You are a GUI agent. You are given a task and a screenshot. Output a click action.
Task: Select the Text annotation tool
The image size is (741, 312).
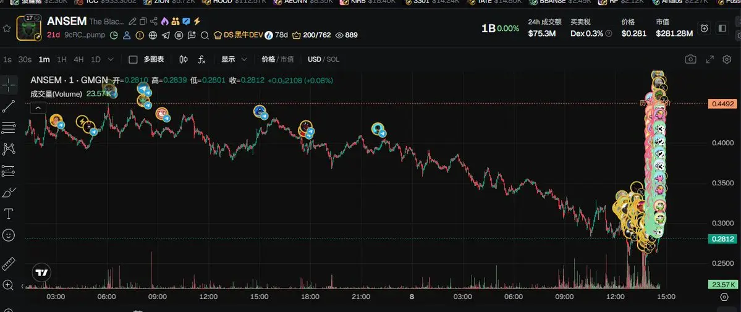pyautogui.click(x=9, y=214)
